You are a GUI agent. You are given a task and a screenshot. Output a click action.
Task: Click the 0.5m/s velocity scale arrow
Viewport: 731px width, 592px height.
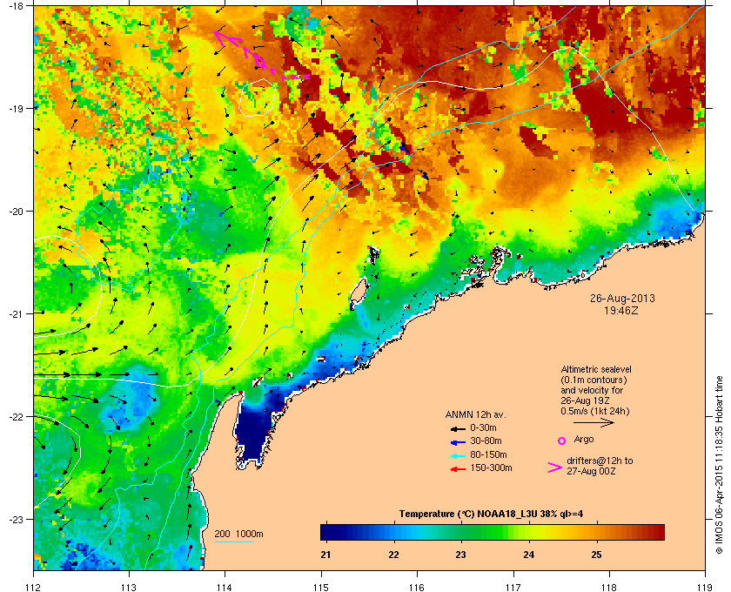click(x=594, y=423)
